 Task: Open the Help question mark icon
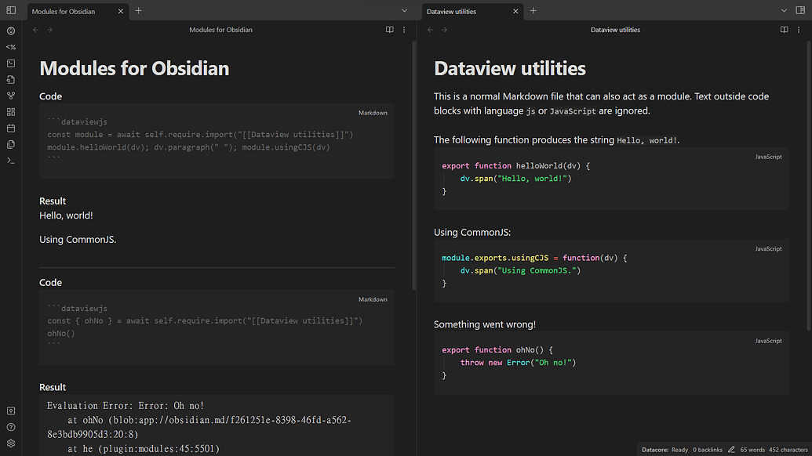coord(10,426)
